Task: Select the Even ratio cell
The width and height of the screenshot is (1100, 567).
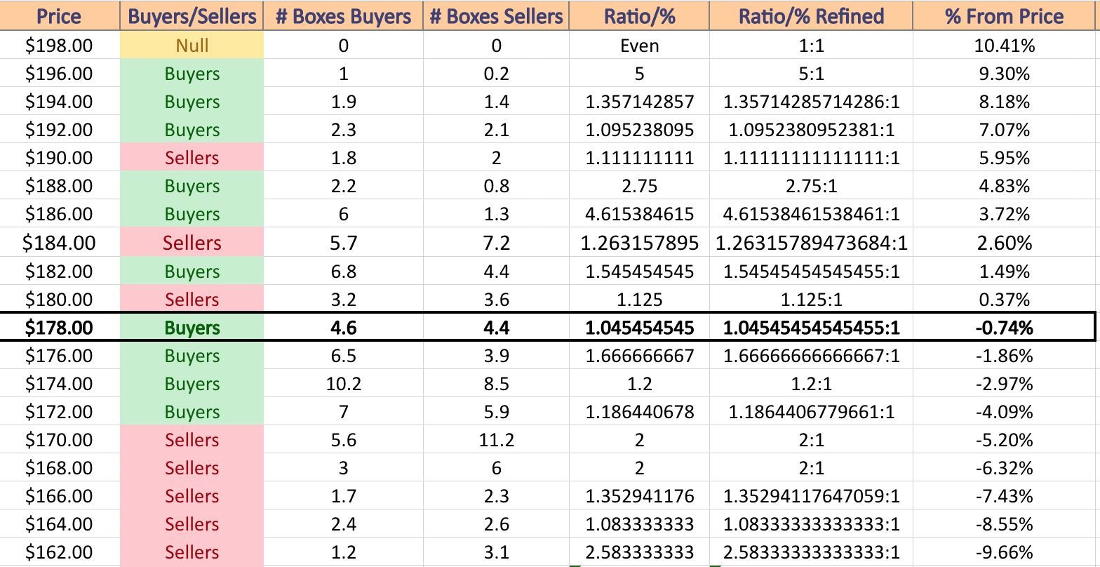Action: [639, 46]
